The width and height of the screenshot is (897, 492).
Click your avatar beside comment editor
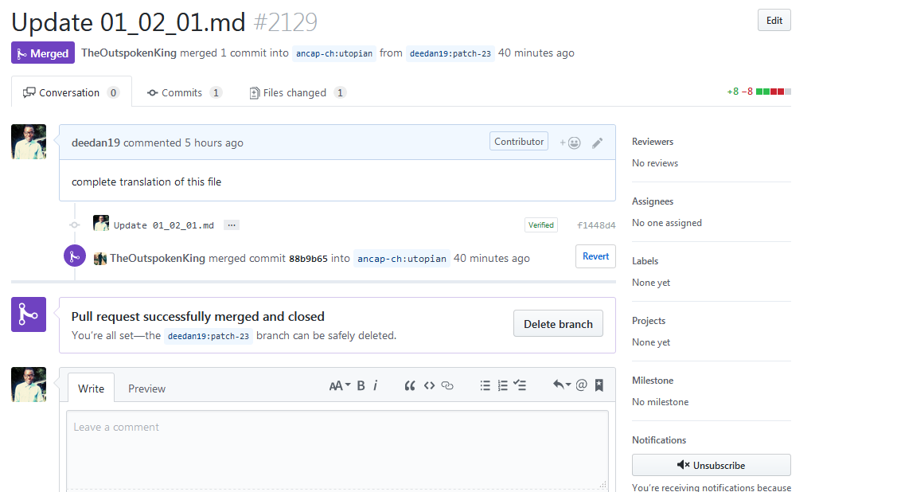tap(29, 385)
